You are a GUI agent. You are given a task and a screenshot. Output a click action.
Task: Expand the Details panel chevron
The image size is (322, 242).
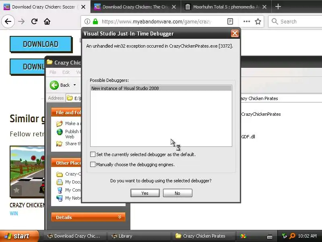(x=120, y=217)
